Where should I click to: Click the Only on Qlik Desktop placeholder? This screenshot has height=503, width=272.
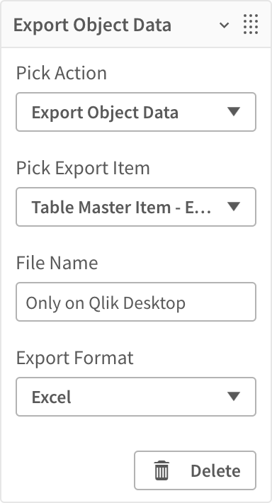(106, 303)
